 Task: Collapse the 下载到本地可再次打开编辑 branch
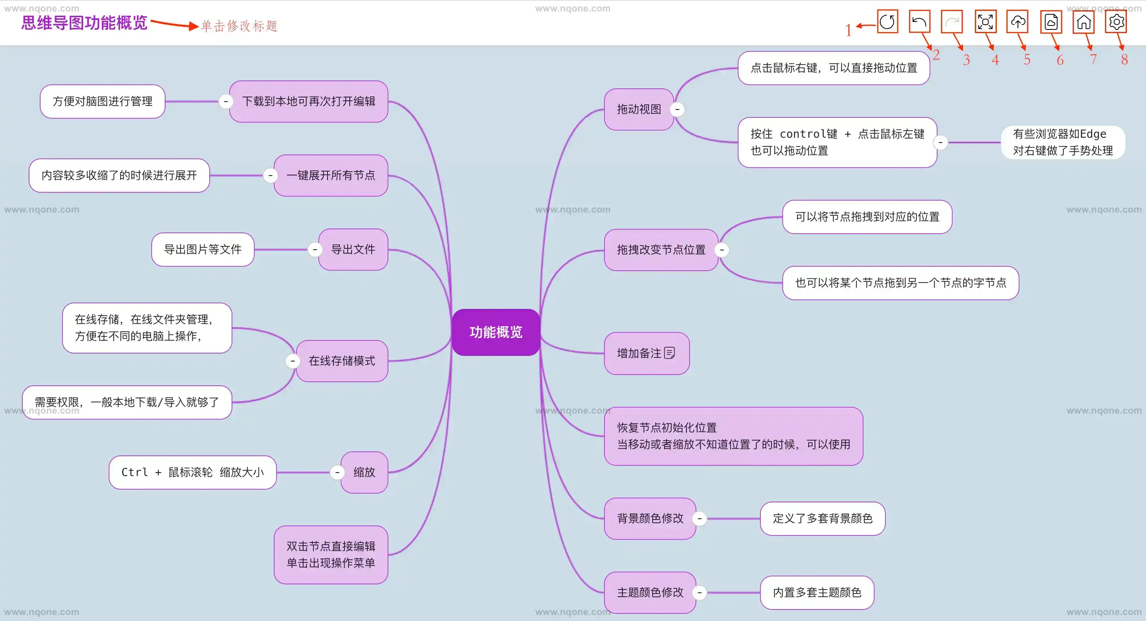pyautogui.click(x=226, y=102)
